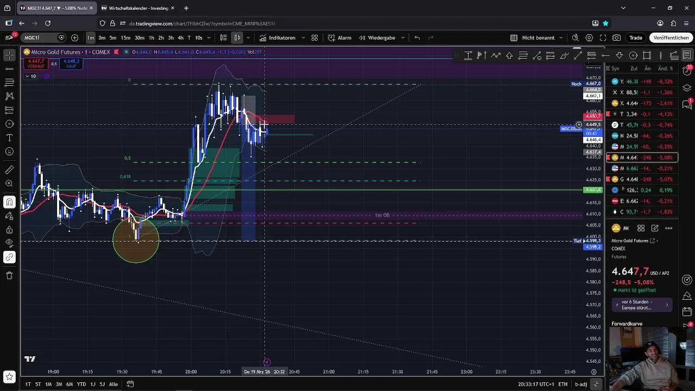Start Wiedergabe replay mode
The image size is (695, 391).
[376, 37]
